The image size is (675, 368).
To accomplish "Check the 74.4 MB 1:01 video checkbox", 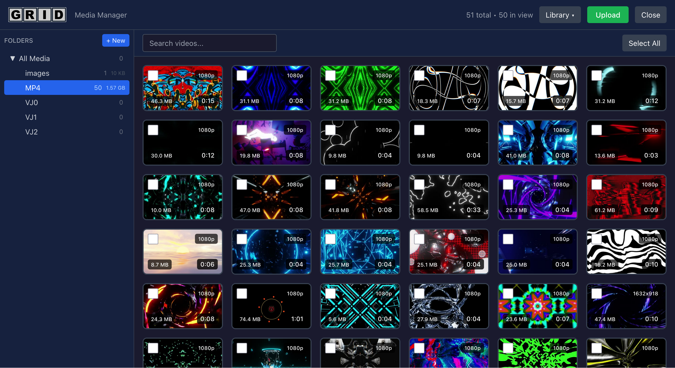I will click(x=241, y=293).
